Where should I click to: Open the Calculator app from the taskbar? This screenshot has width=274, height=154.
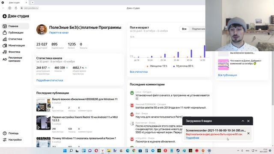tap(146, 151)
